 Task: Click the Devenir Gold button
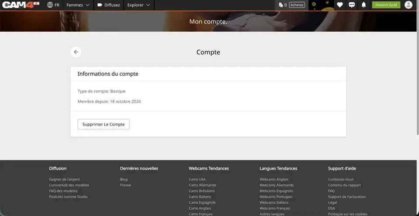coord(386,5)
